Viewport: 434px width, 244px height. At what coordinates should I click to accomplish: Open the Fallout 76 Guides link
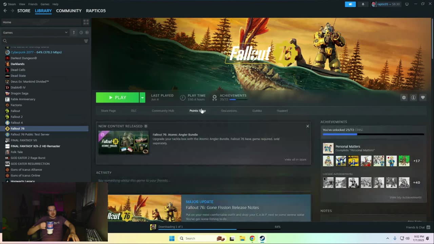tap(257, 111)
